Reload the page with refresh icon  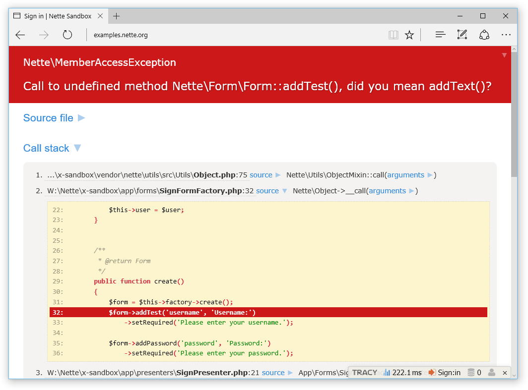[67, 35]
